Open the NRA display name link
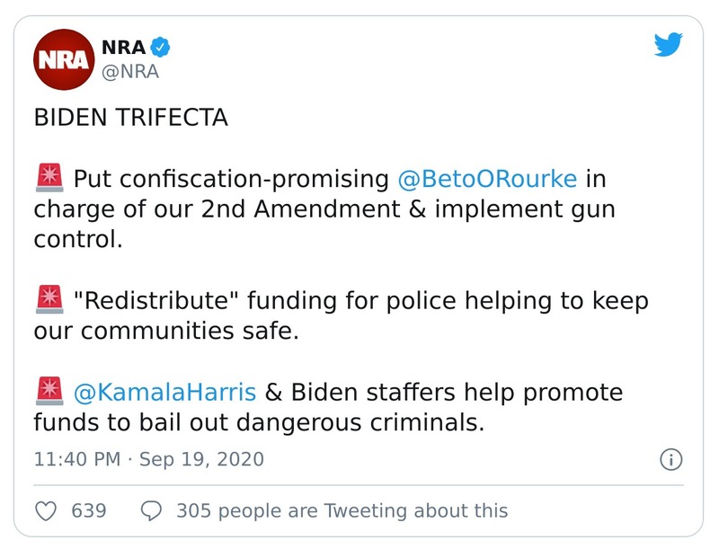 pyautogui.click(x=123, y=47)
